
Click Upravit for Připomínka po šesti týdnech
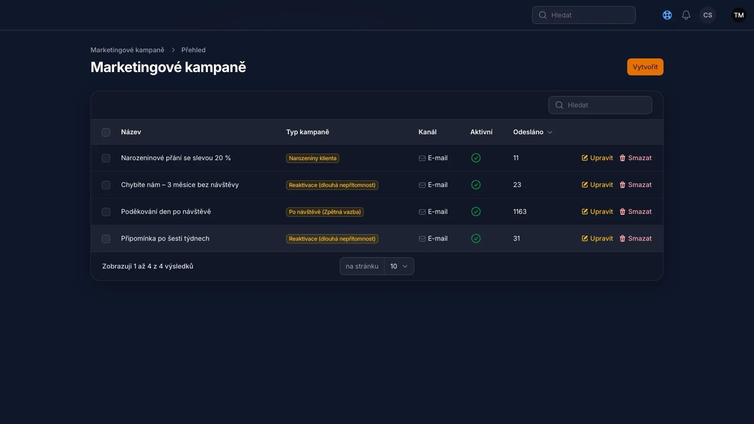597,238
